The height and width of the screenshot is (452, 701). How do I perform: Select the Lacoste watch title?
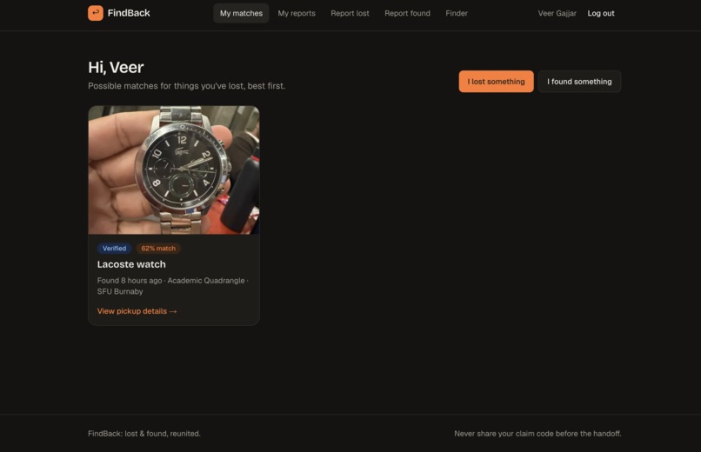(131, 264)
